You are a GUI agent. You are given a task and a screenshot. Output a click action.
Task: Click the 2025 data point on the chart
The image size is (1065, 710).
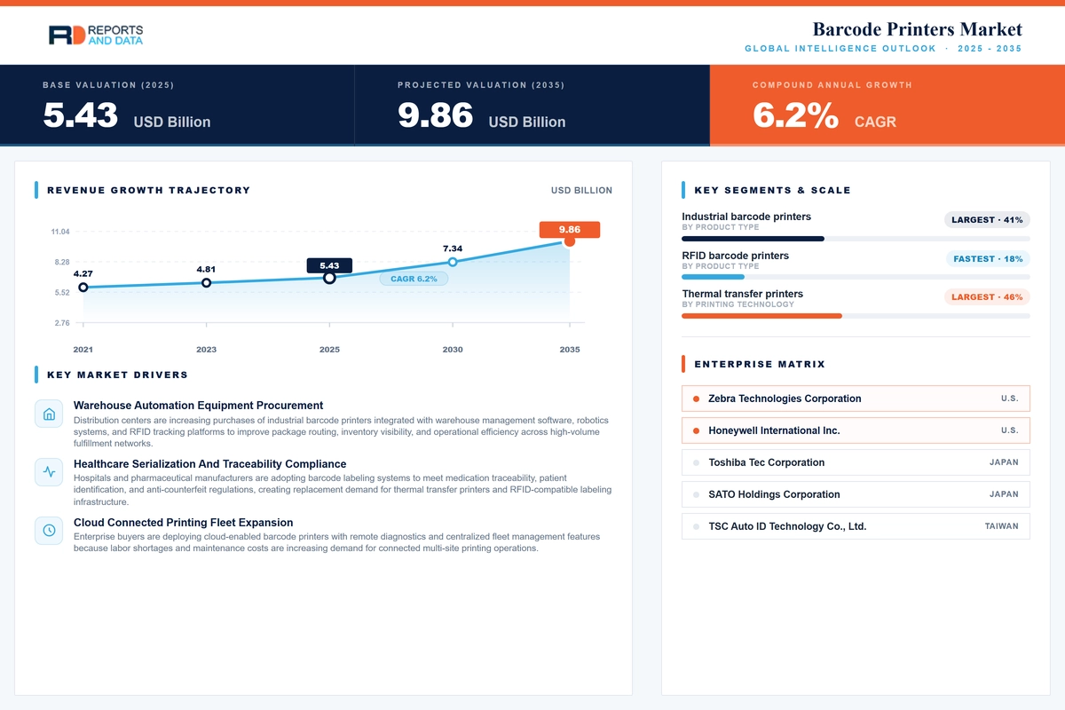click(329, 278)
